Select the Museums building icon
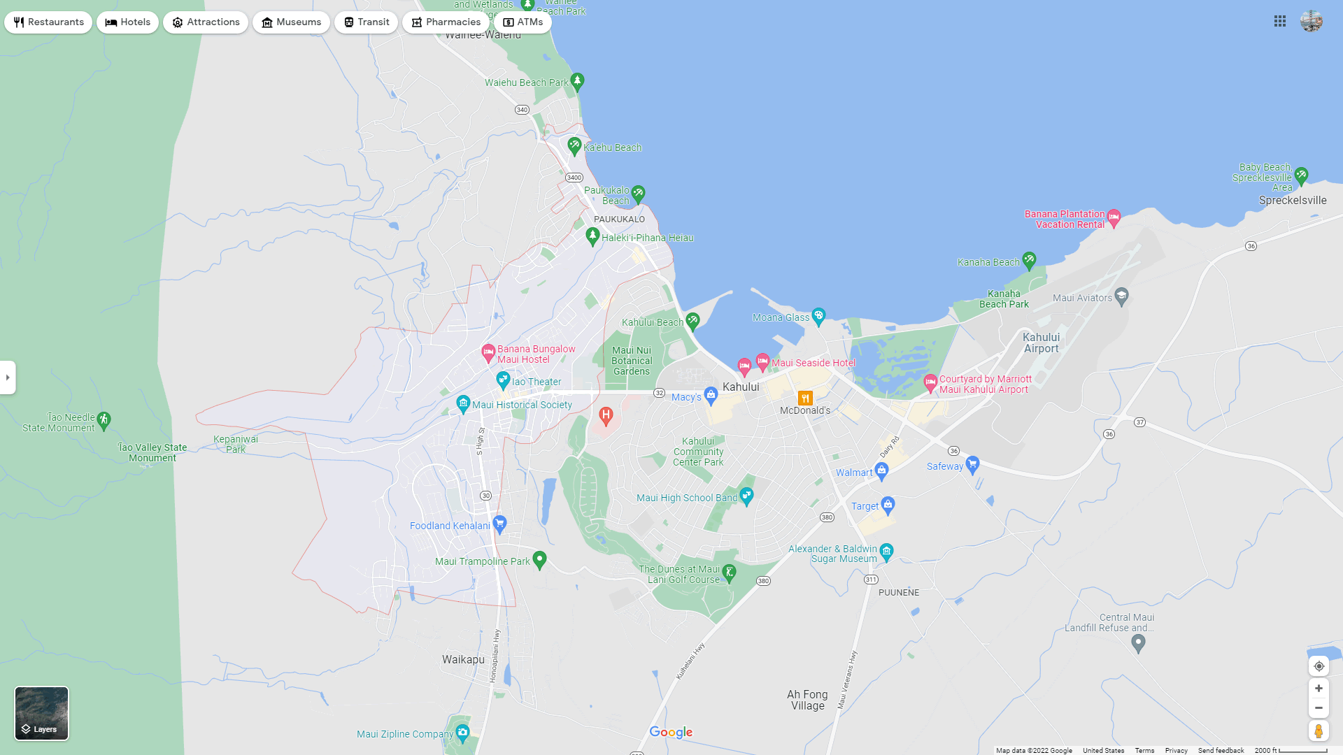The width and height of the screenshot is (1343, 755). [x=291, y=22]
